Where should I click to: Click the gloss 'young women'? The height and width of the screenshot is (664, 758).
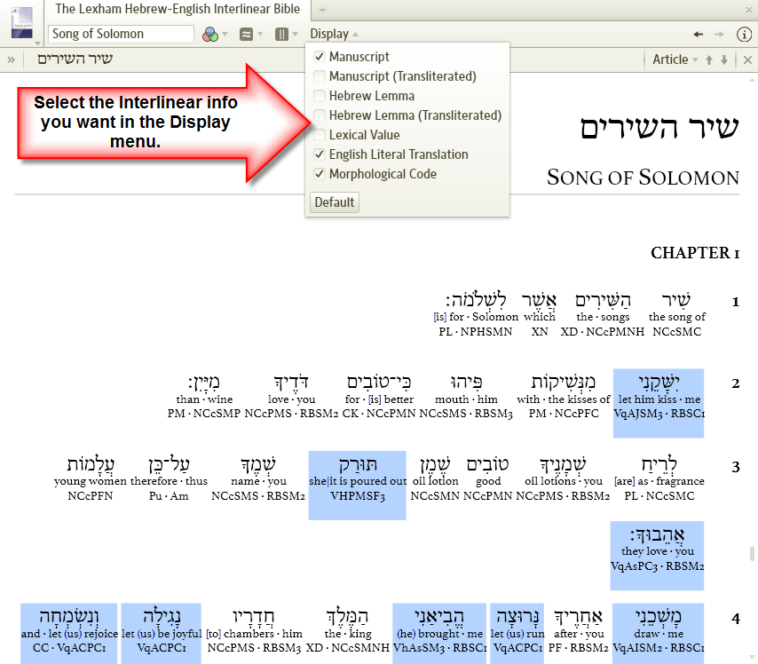(91, 481)
